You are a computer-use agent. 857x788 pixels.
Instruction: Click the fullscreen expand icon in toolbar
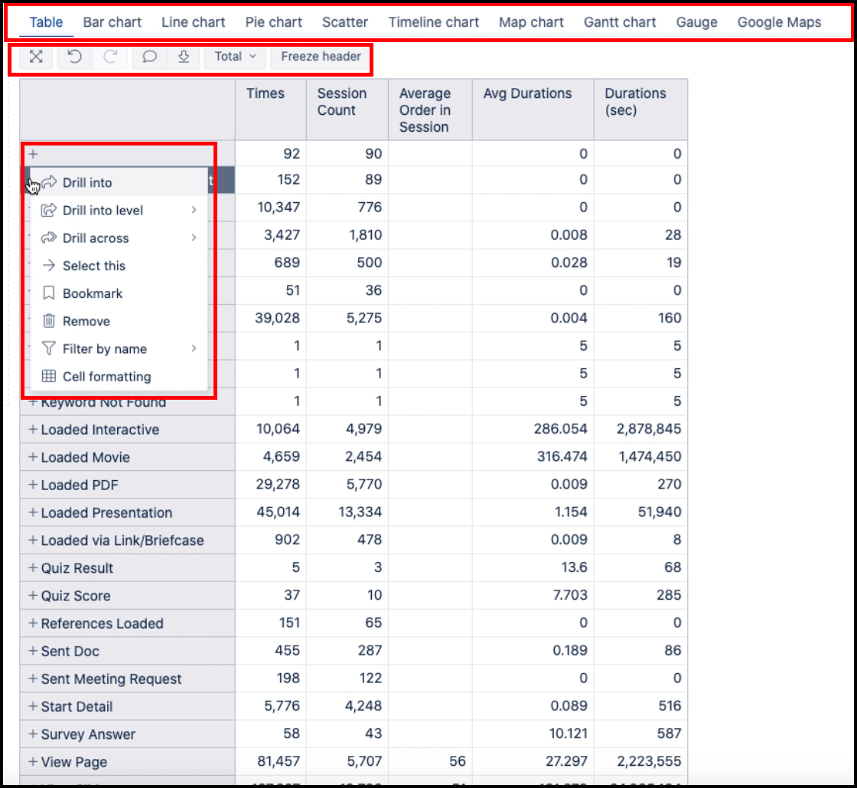tap(36, 57)
